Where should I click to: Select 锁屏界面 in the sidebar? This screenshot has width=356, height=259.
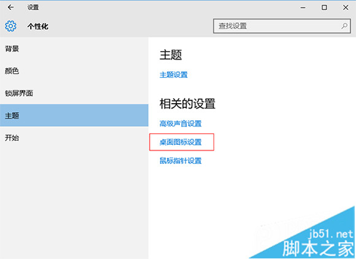(x=74, y=93)
